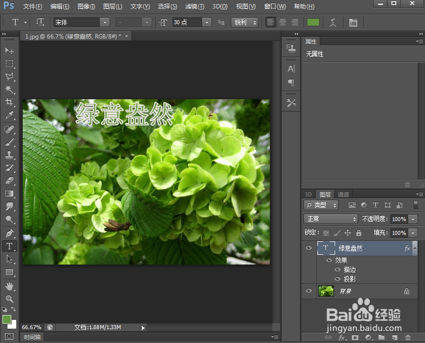
Task: Select the Hand tool
Action: click(9, 286)
